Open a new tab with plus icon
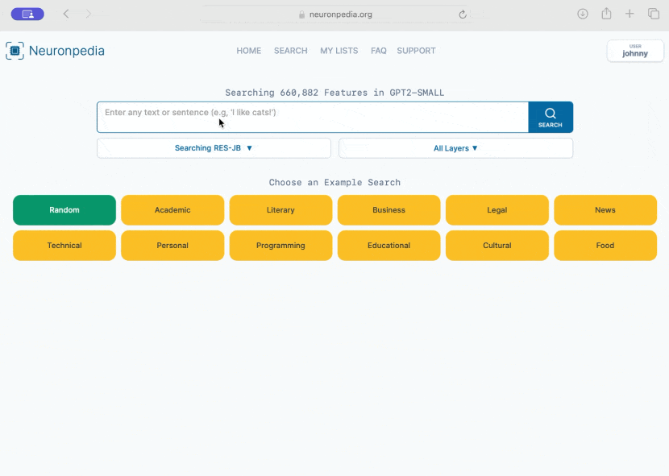Screen dimensions: 669x476 click(630, 14)
